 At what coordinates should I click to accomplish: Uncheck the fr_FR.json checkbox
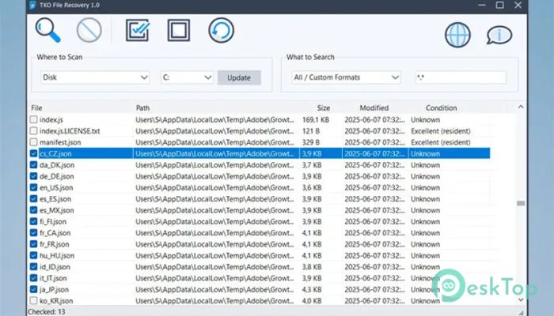pos(33,244)
